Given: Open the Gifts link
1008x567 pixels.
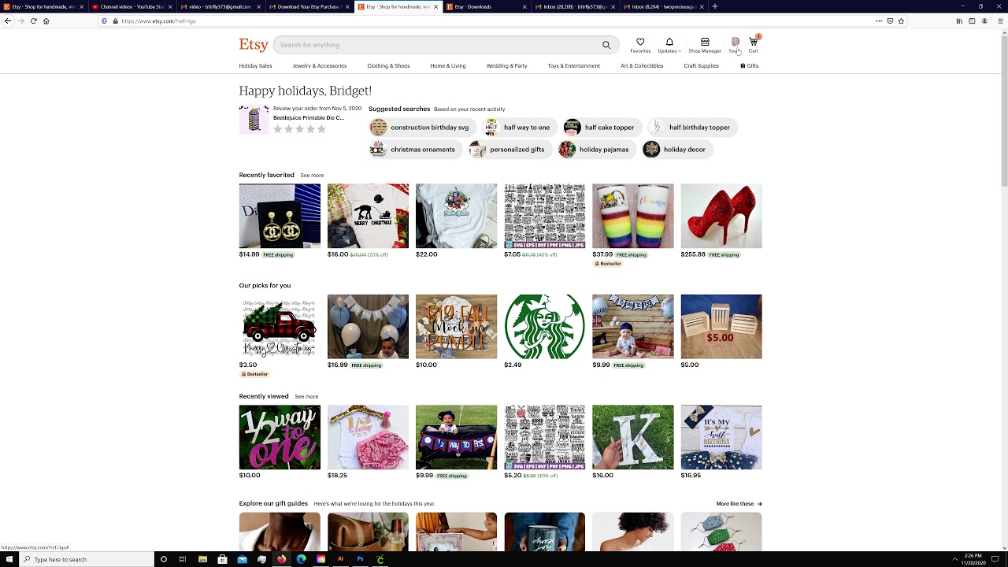Looking at the screenshot, I should [x=750, y=66].
